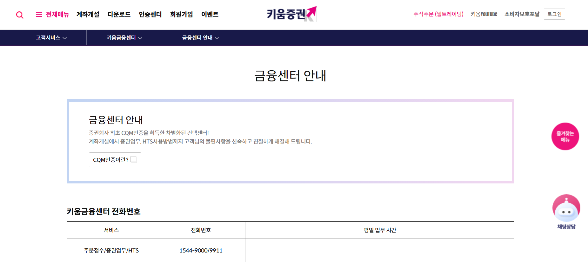
Task: Open the 계좌개설 menu
Action: pyautogui.click(x=88, y=15)
